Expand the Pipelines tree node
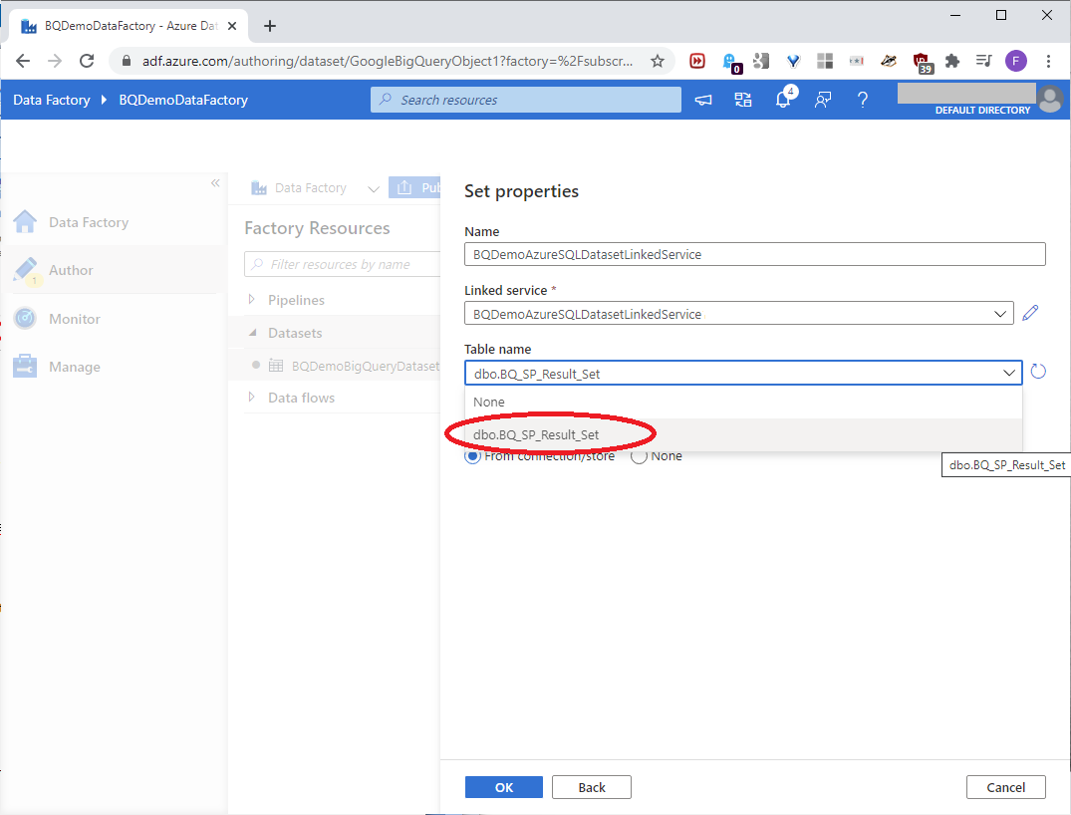 pyautogui.click(x=251, y=300)
